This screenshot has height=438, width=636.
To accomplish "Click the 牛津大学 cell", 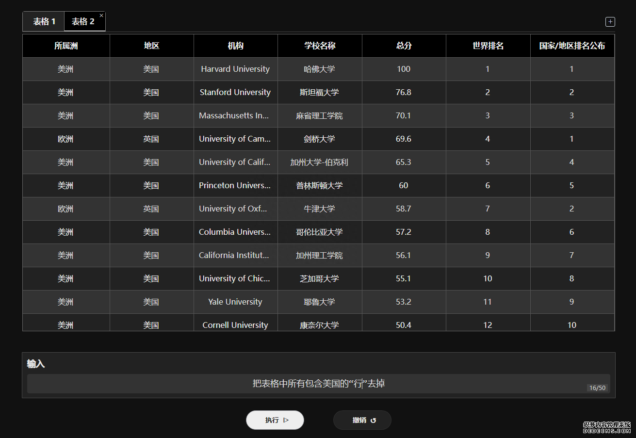I will [320, 209].
